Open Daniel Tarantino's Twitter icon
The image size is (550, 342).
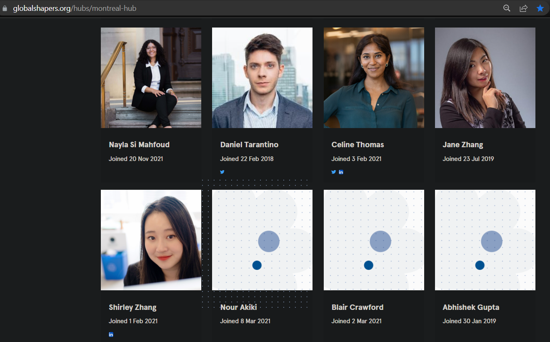click(x=222, y=172)
